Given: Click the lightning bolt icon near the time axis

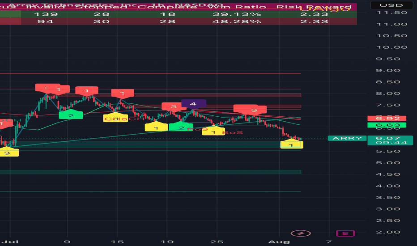Looking at the screenshot, I should pos(301,233).
